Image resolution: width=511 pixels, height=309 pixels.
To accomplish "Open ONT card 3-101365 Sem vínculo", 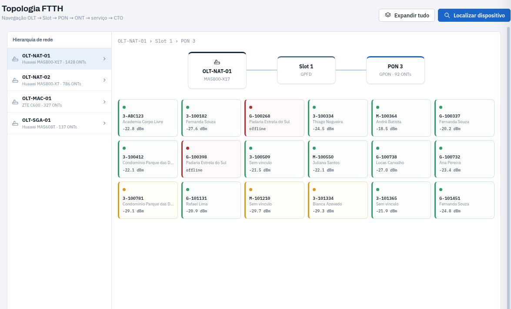I will 401,200.
